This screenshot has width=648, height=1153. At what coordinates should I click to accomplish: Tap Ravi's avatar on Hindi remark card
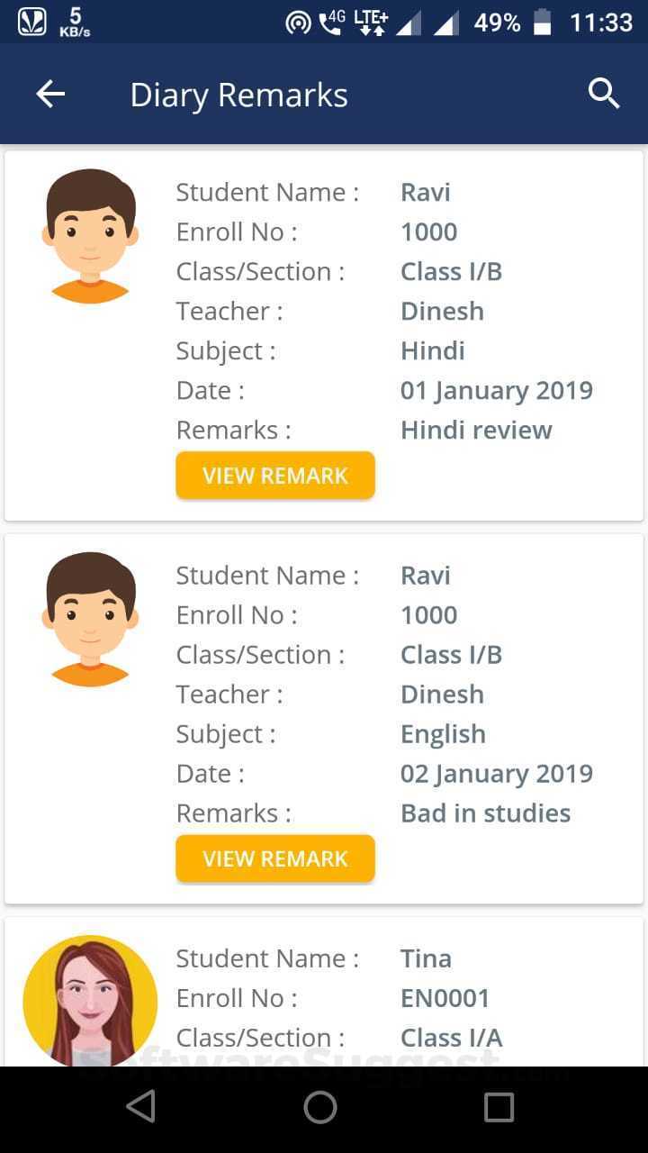pyautogui.click(x=90, y=236)
